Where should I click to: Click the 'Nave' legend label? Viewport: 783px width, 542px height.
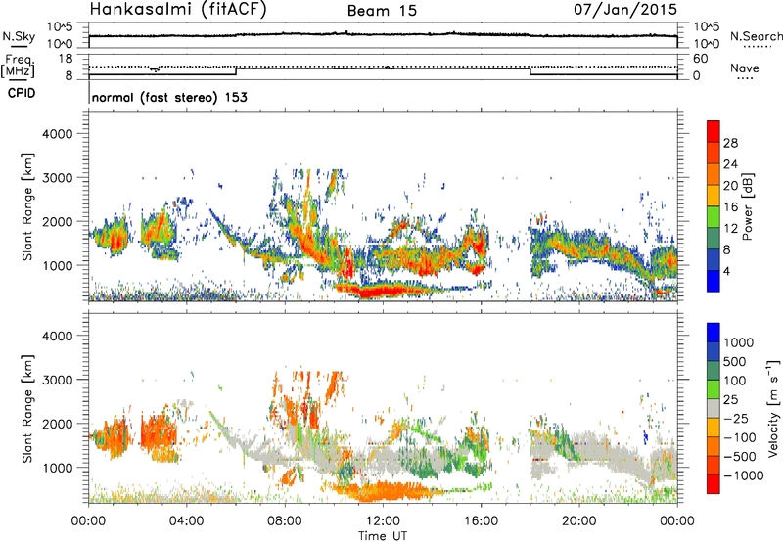pyautogui.click(x=745, y=68)
